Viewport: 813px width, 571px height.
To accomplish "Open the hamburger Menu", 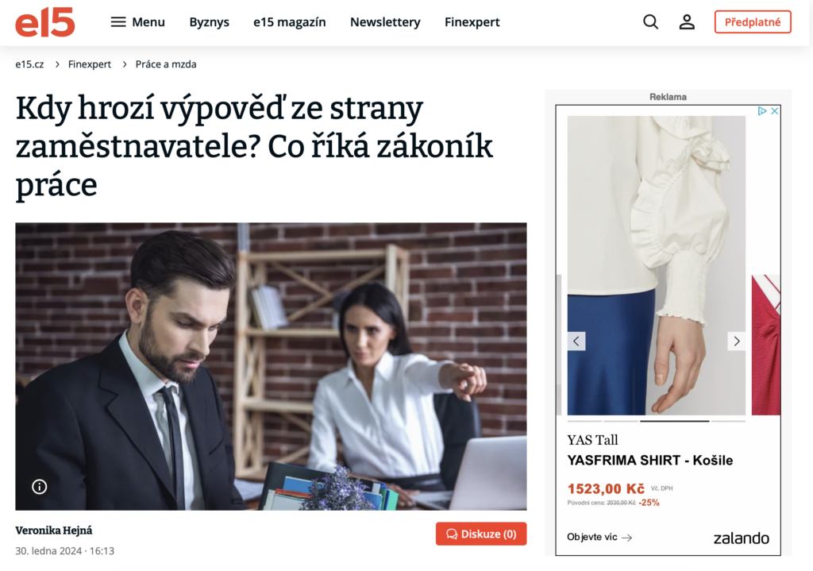I will [x=138, y=21].
